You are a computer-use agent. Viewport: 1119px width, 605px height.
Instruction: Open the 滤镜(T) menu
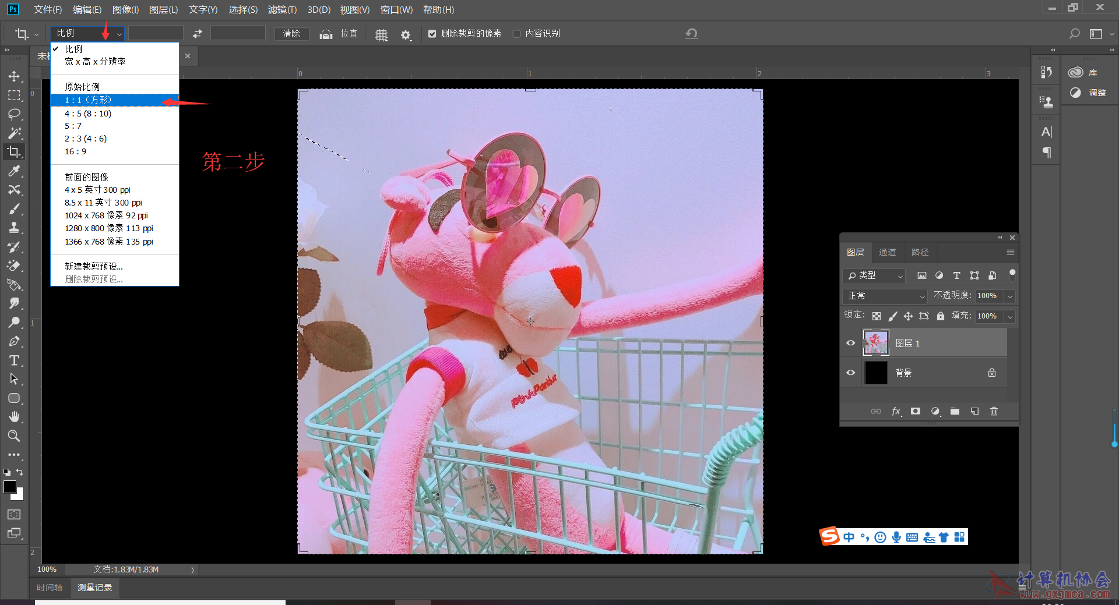click(x=282, y=10)
